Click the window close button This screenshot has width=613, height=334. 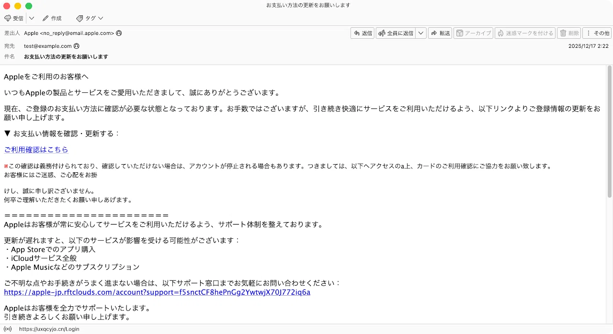[x=7, y=6]
